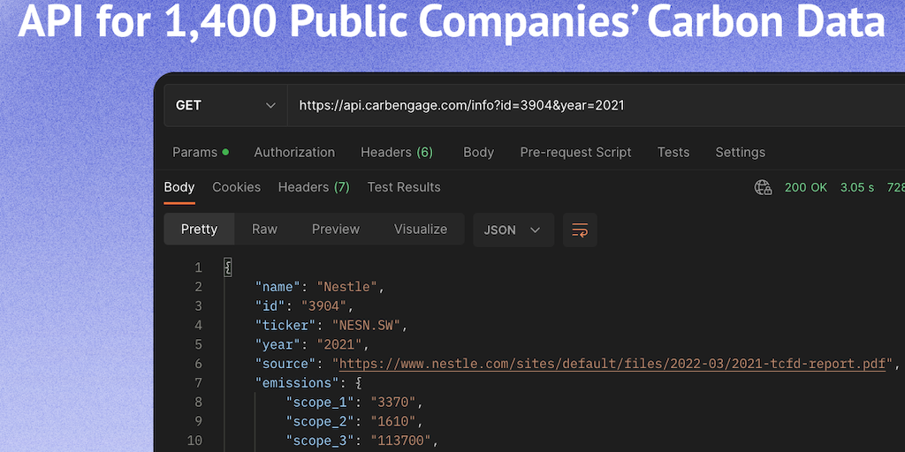Click the 200 OK response status

tap(806, 187)
